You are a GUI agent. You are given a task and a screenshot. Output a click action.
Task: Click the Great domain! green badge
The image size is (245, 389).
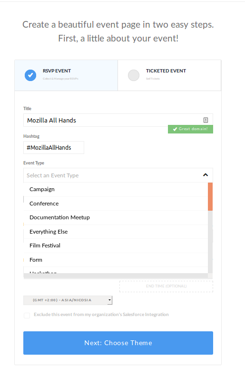click(190, 129)
